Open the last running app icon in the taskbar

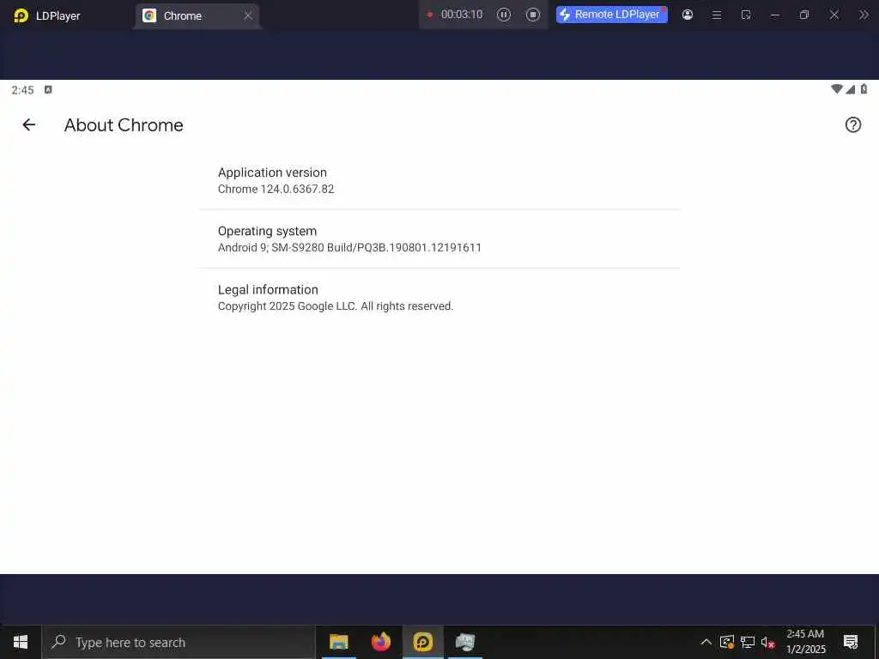[x=464, y=642]
